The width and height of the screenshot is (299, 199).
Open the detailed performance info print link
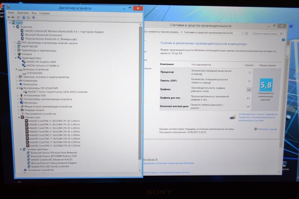pos(258,117)
